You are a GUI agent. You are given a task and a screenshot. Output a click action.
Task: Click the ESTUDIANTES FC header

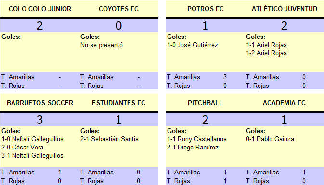pyautogui.click(x=118, y=103)
